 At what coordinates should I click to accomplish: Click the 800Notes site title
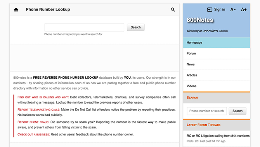pyautogui.click(x=200, y=20)
